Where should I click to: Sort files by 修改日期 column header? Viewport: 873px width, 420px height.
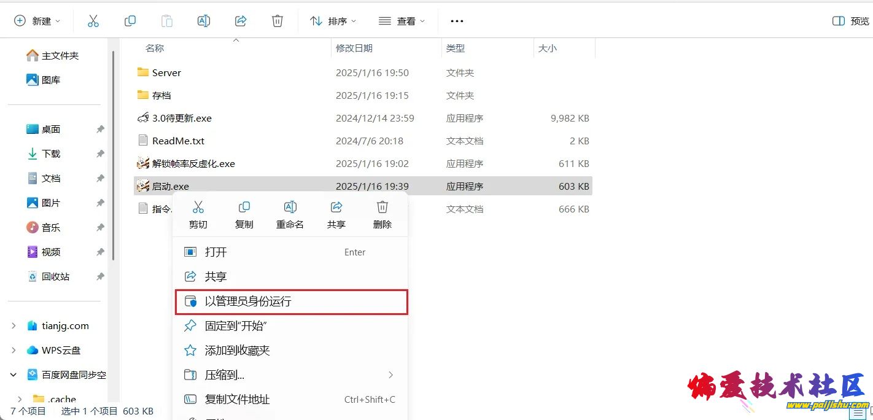pos(354,48)
